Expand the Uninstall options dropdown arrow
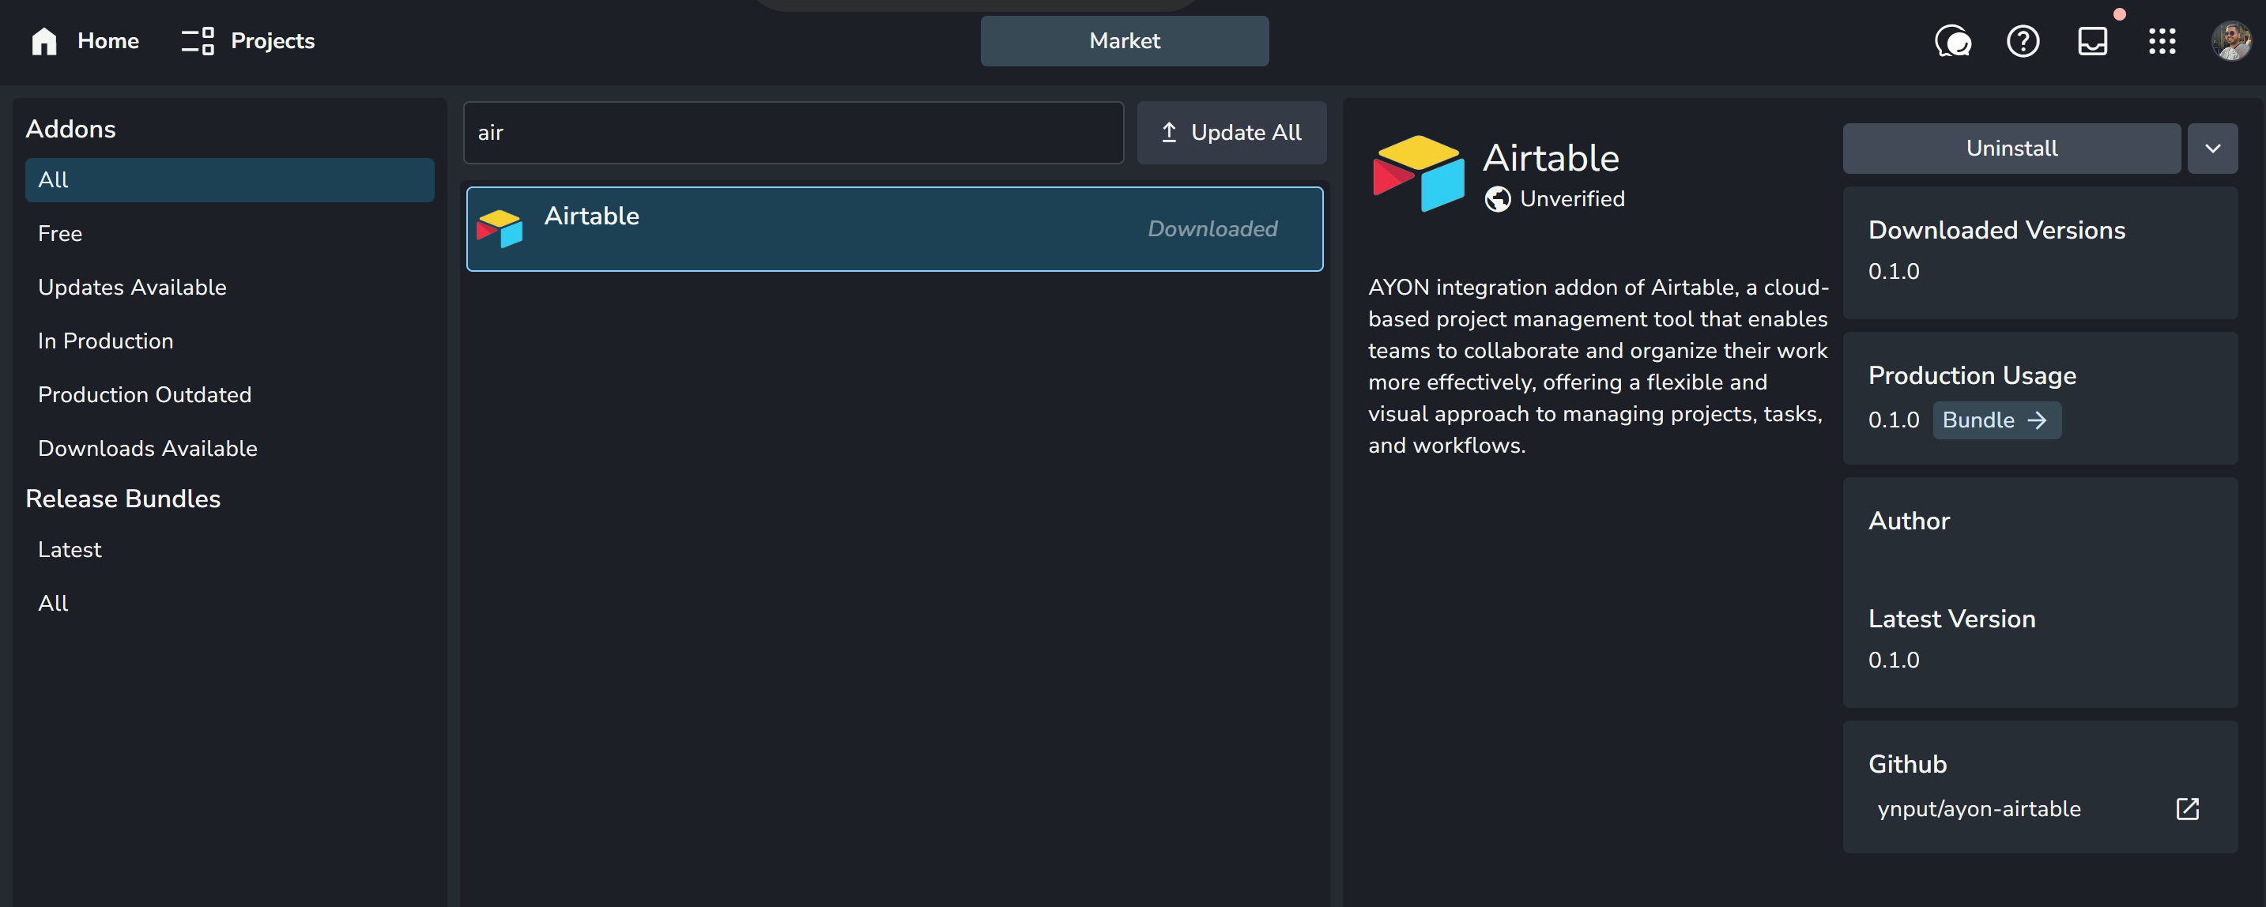Viewport: 2266px width, 907px height. (x=2212, y=149)
